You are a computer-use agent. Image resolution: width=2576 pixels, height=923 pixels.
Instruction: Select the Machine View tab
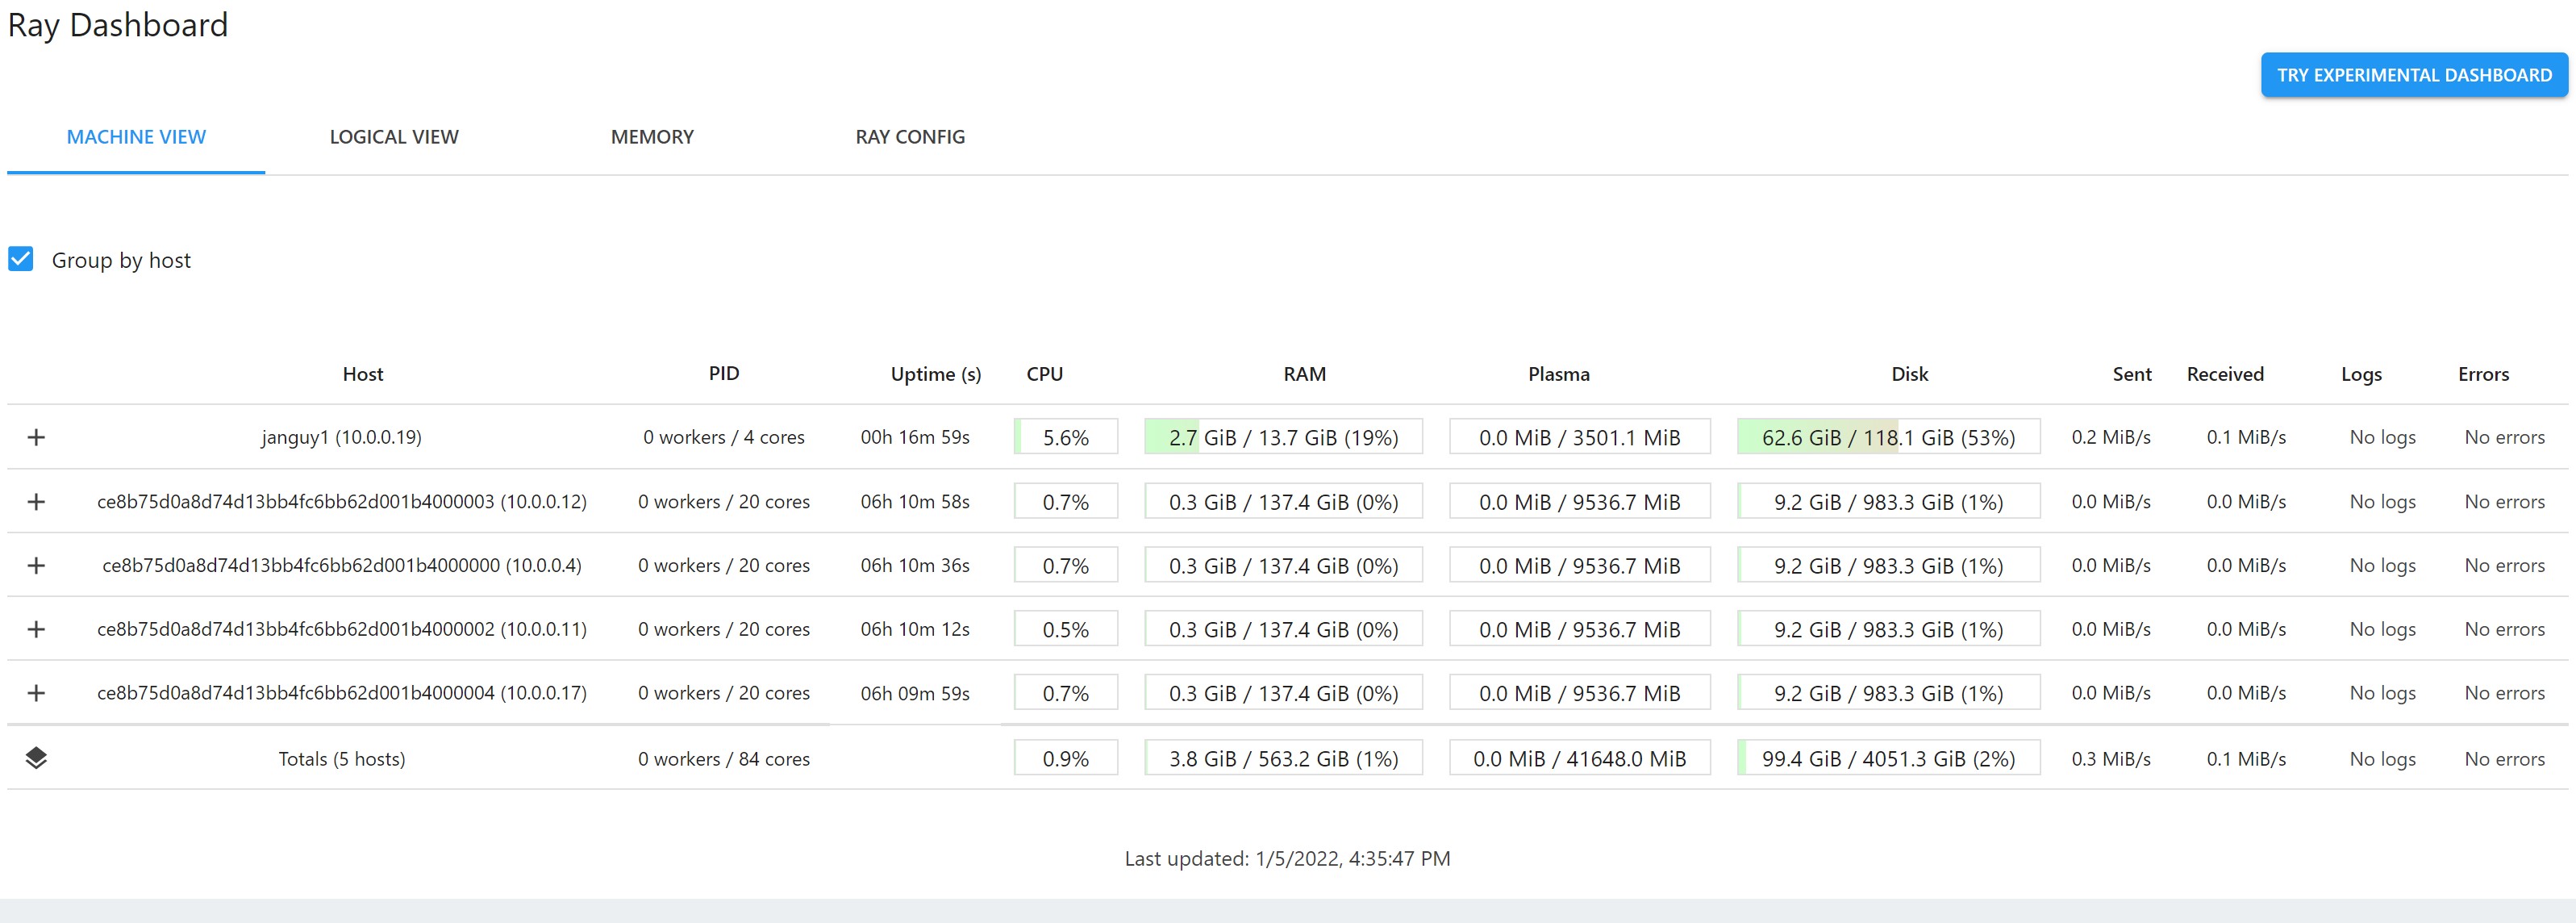point(136,137)
